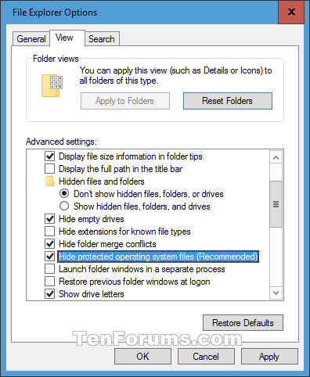Image resolution: width=310 pixels, height=377 pixels.
Task: Confirm with the OK button
Action: (142, 356)
